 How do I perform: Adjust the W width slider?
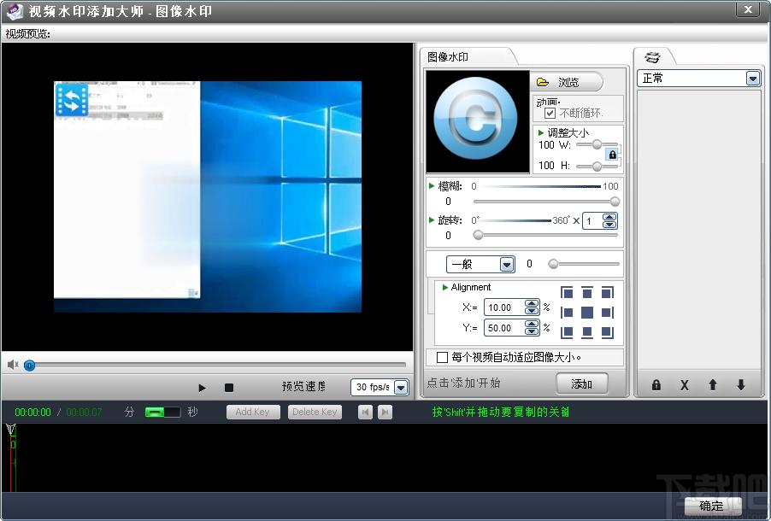pyautogui.click(x=597, y=144)
